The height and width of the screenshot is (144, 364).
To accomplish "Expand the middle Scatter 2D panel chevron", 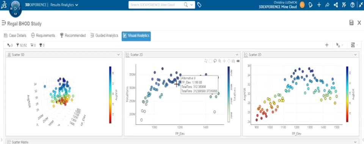I will coord(237,55).
